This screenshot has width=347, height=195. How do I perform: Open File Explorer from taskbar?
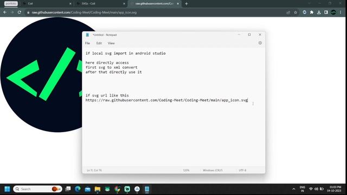(98, 189)
